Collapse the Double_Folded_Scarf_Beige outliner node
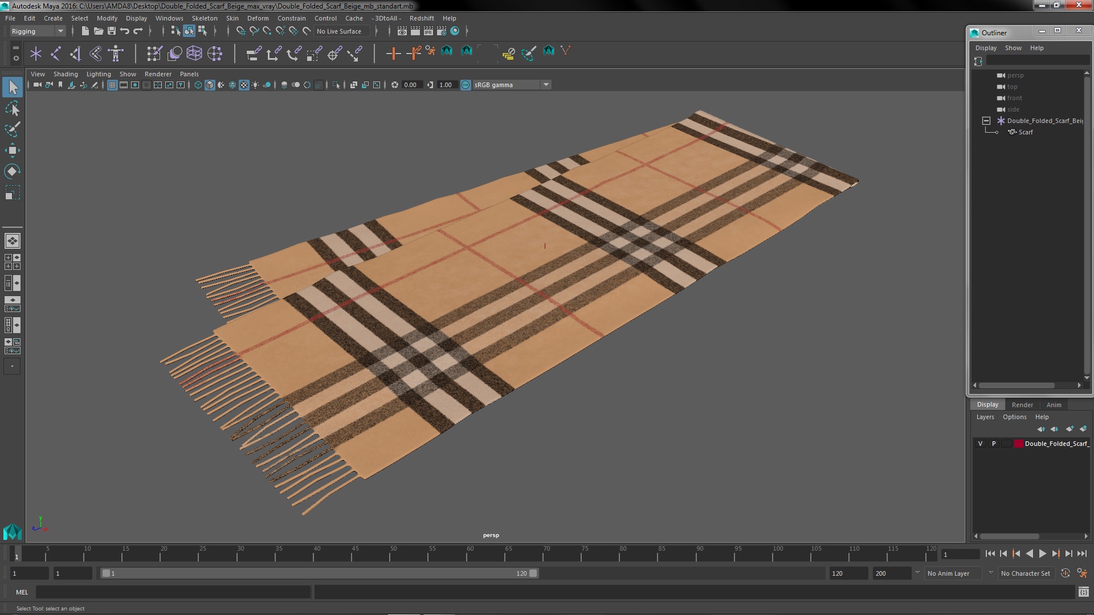This screenshot has width=1094, height=615. tap(986, 121)
